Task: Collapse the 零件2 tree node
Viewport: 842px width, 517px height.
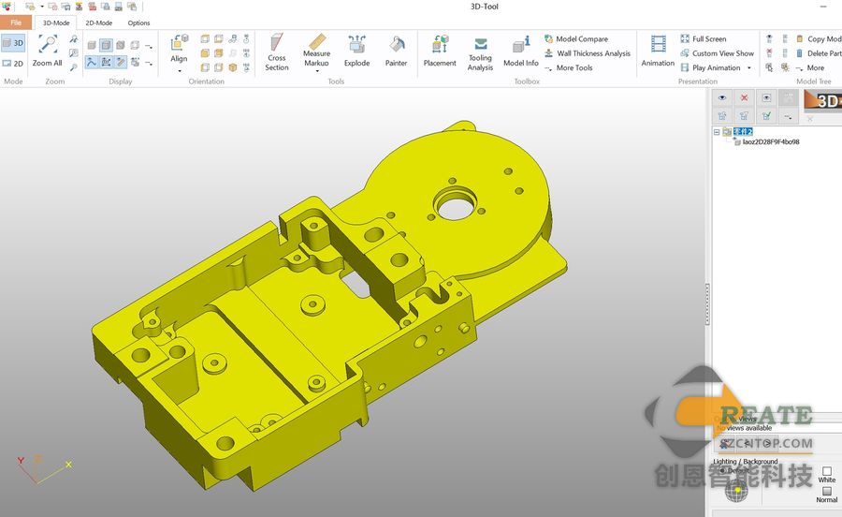Action: point(717,132)
